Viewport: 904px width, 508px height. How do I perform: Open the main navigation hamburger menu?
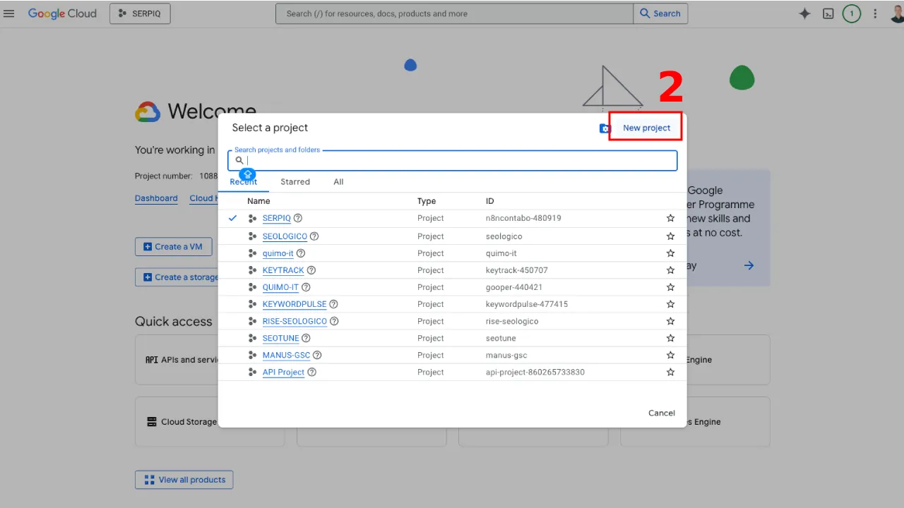(8, 13)
